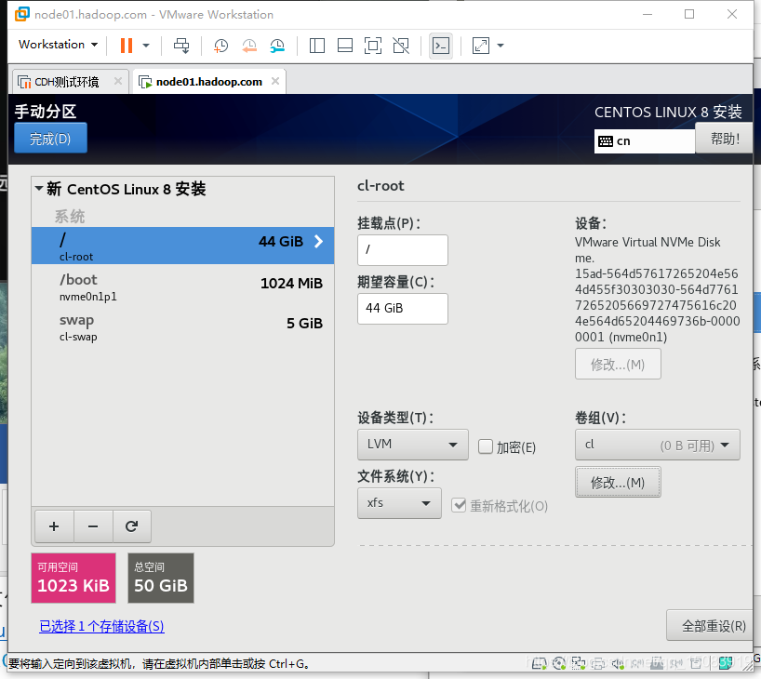Click the 帮助! help button

point(725,139)
